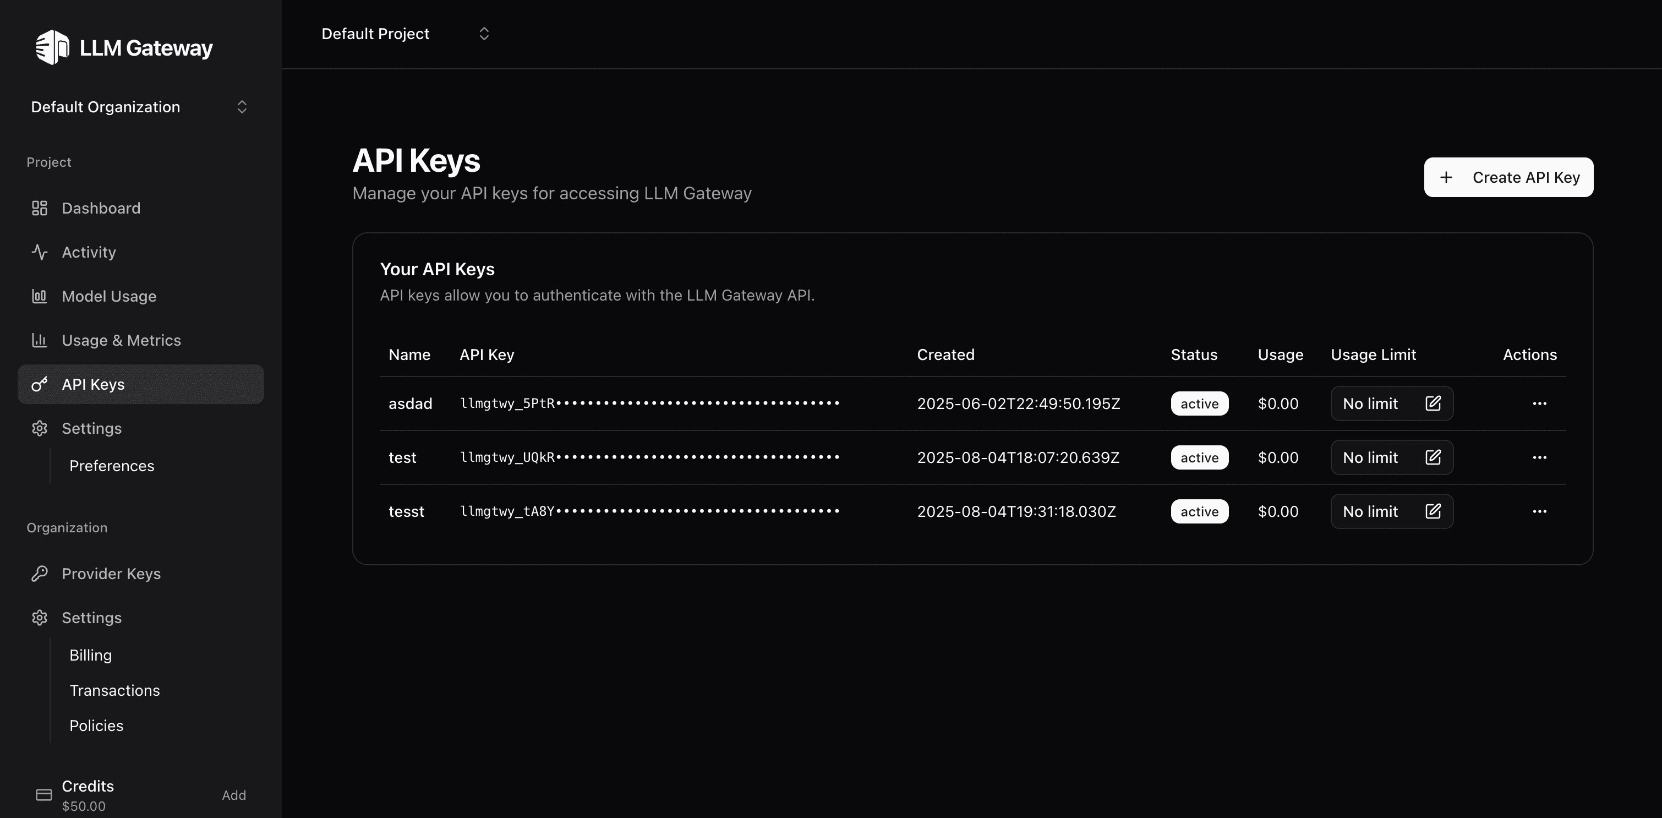Open Model Usage via its chart icon
This screenshot has height=818, width=1662.
point(40,296)
